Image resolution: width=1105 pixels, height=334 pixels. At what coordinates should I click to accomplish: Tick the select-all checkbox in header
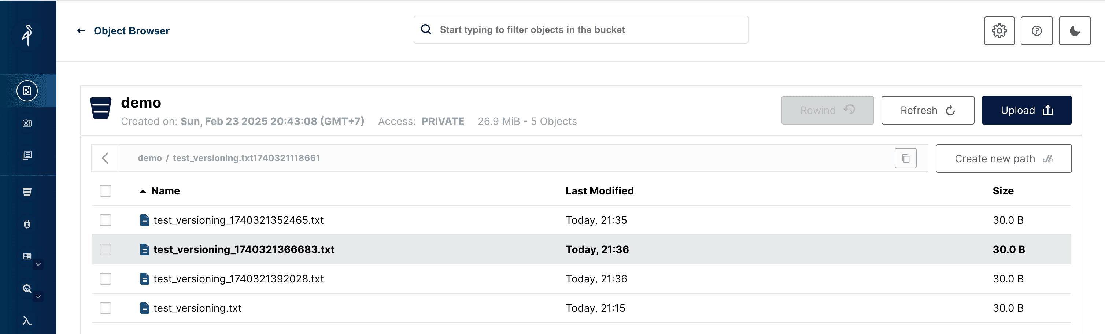pos(106,191)
